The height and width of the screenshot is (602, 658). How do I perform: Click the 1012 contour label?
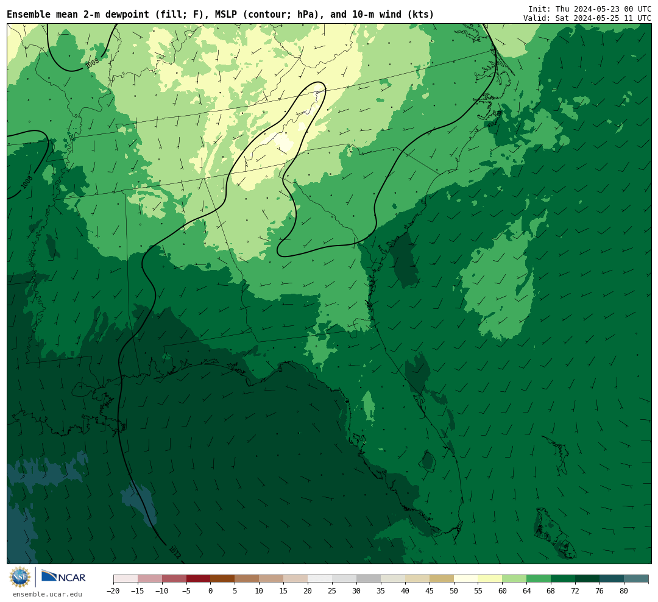pos(174,552)
